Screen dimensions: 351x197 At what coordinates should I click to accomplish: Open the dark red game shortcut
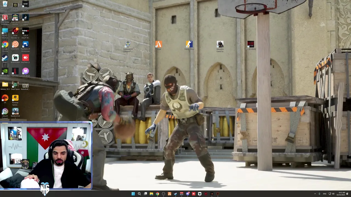251,45
